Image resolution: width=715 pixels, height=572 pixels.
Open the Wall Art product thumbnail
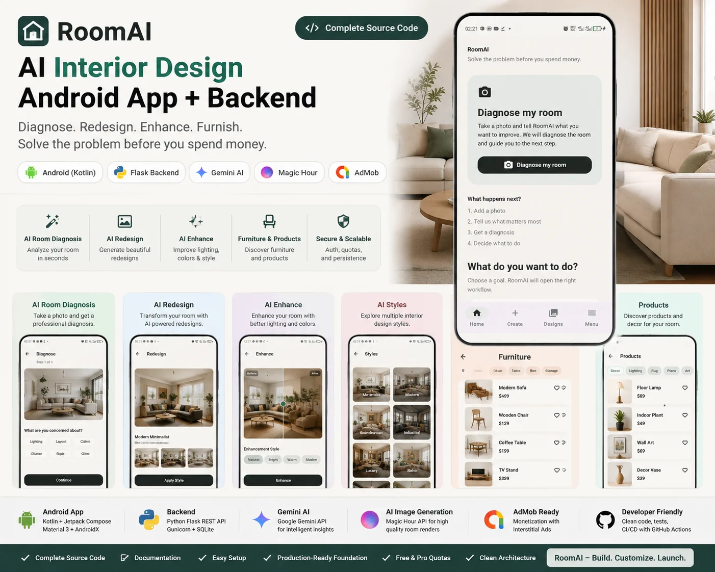pyautogui.click(x=620, y=447)
